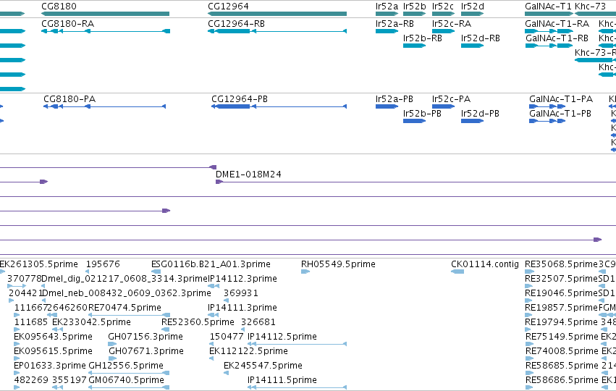Select the EK095615.5prime EST label
Screen dimensions: 616x391
click(53, 351)
